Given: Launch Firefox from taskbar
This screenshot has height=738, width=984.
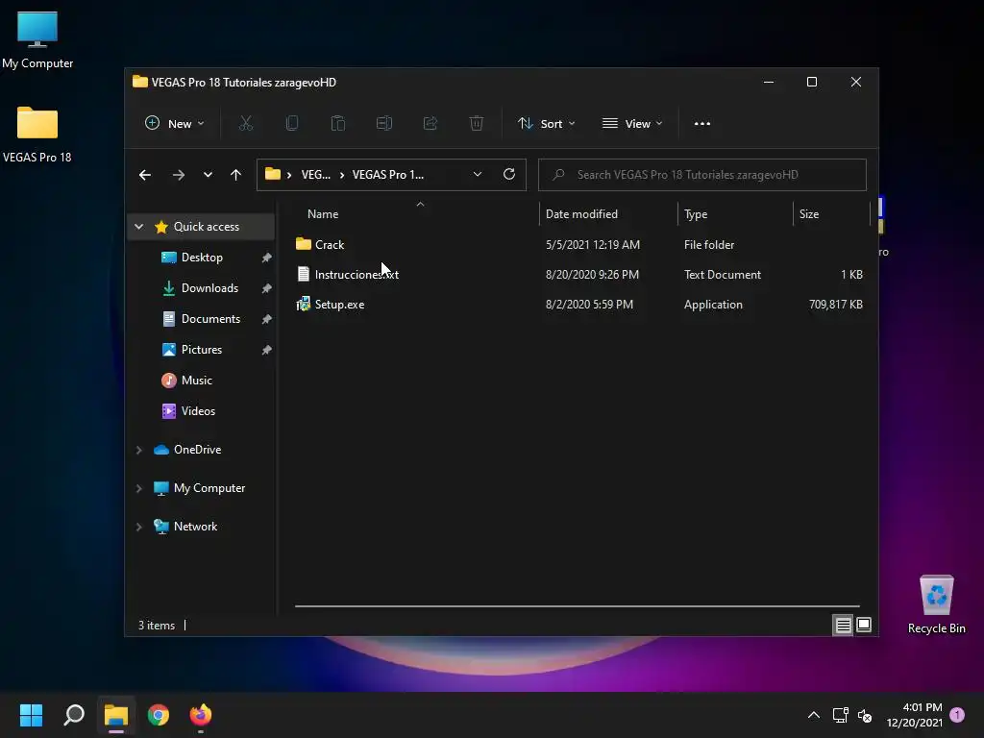Looking at the screenshot, I should (201, 715).
